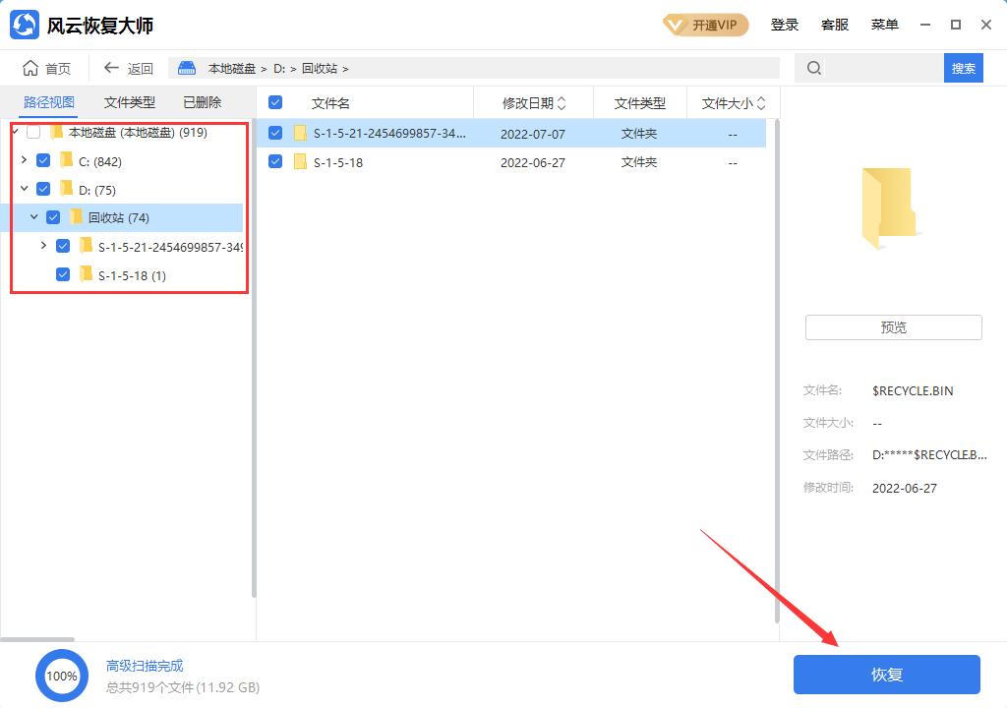Click the 恢复 recovery button

click(886, 675)
